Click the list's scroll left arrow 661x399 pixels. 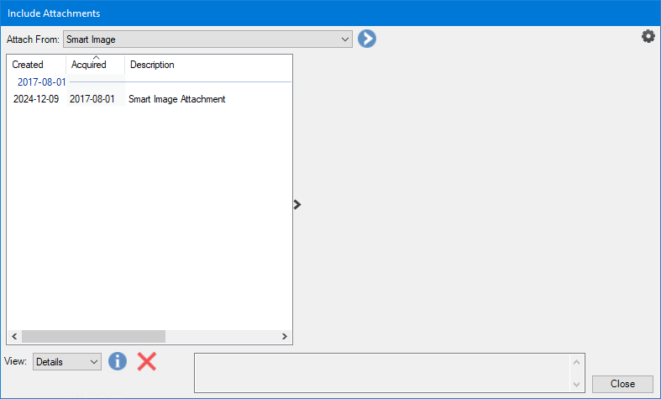[x=13, y=336]
